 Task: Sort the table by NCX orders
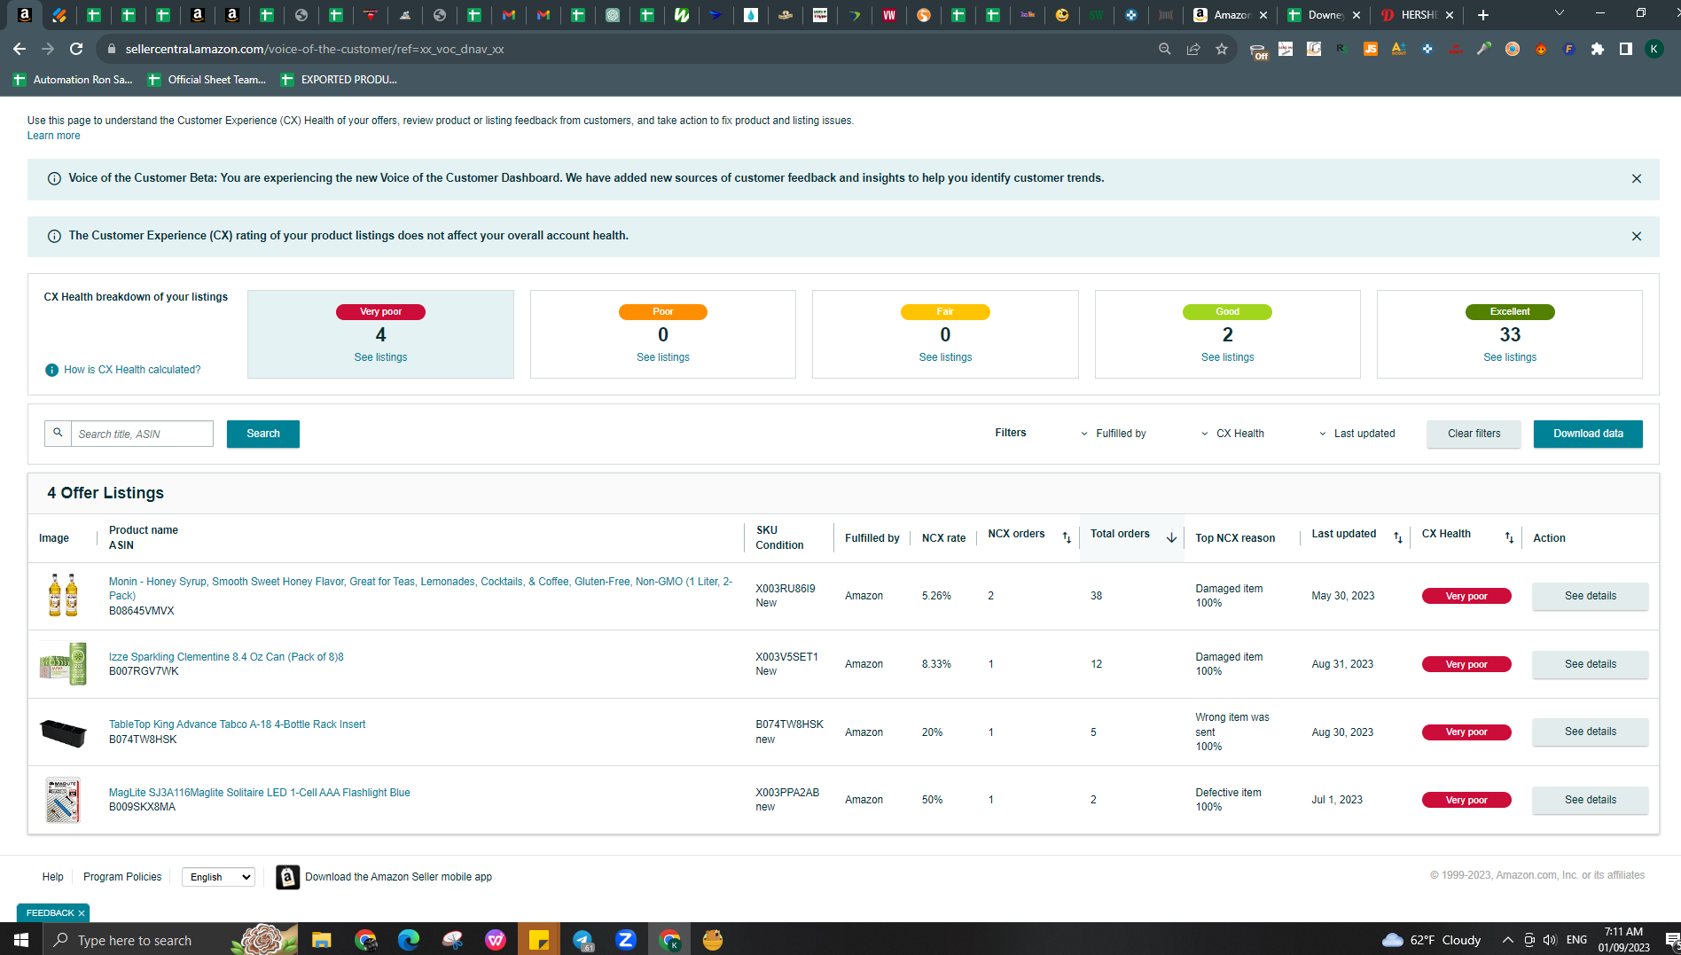[1067, 537]
